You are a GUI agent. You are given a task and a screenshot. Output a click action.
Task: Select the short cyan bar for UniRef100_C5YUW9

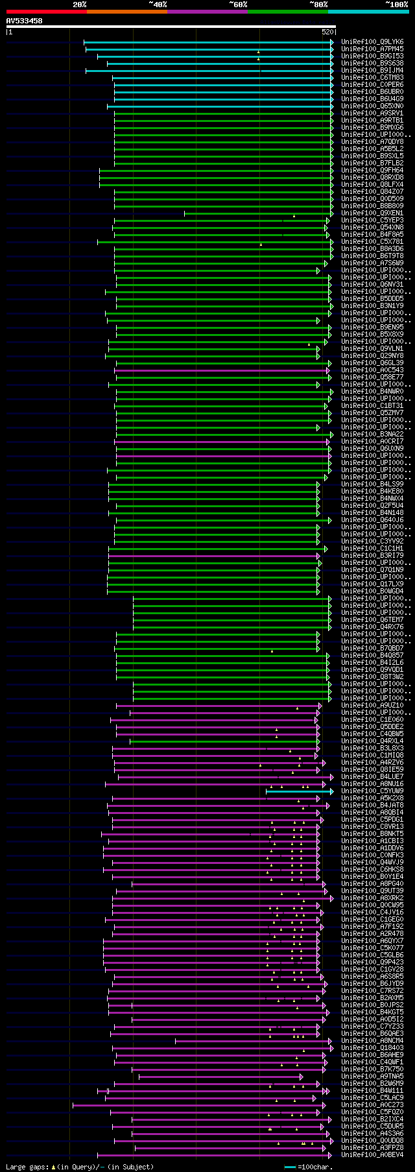click(300, 791)
